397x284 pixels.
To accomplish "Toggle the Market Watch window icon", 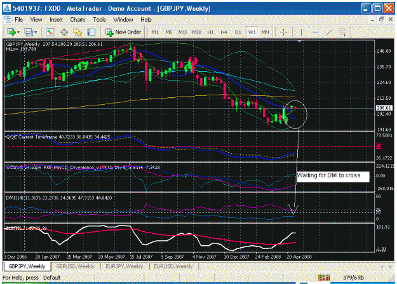I will point(50,32).
